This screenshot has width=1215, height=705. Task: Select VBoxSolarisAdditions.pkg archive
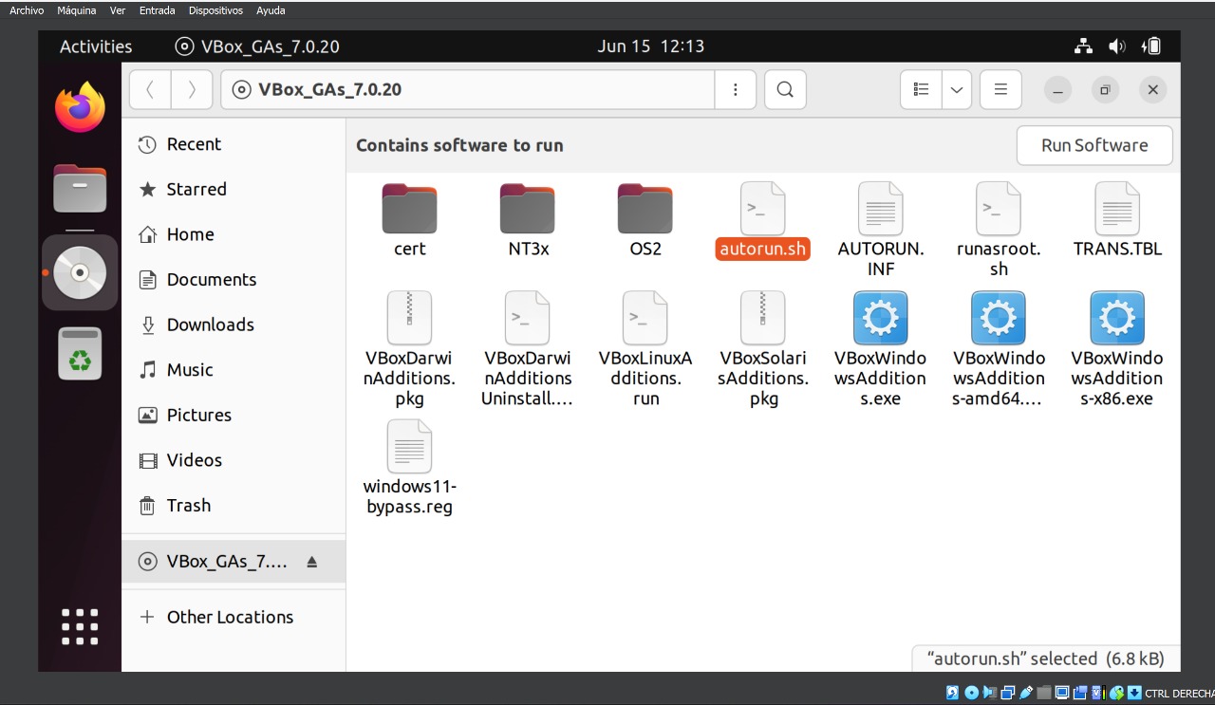[x=763, y=350]
